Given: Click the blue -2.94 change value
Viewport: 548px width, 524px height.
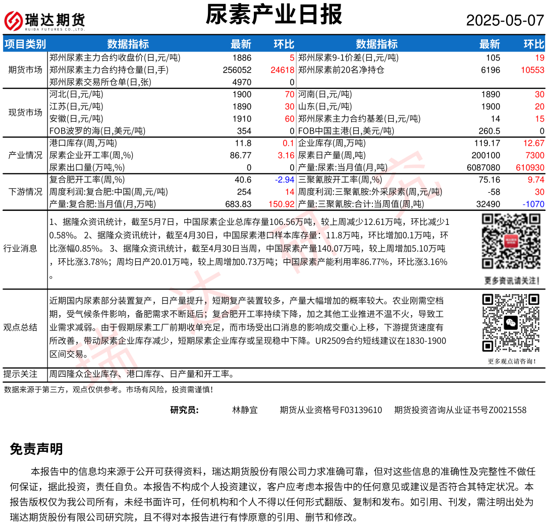Looking at the screenshot, I should click(x=284, y=180).
